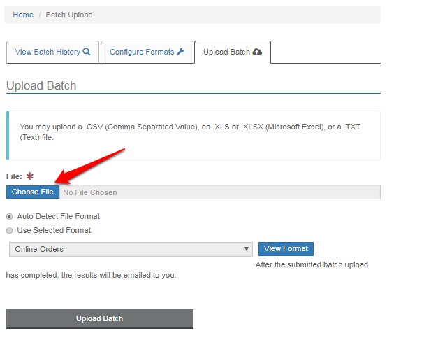Click the View Format button
Image resolution: width=431 pixels, height=347 pixels.
[286, 248]
